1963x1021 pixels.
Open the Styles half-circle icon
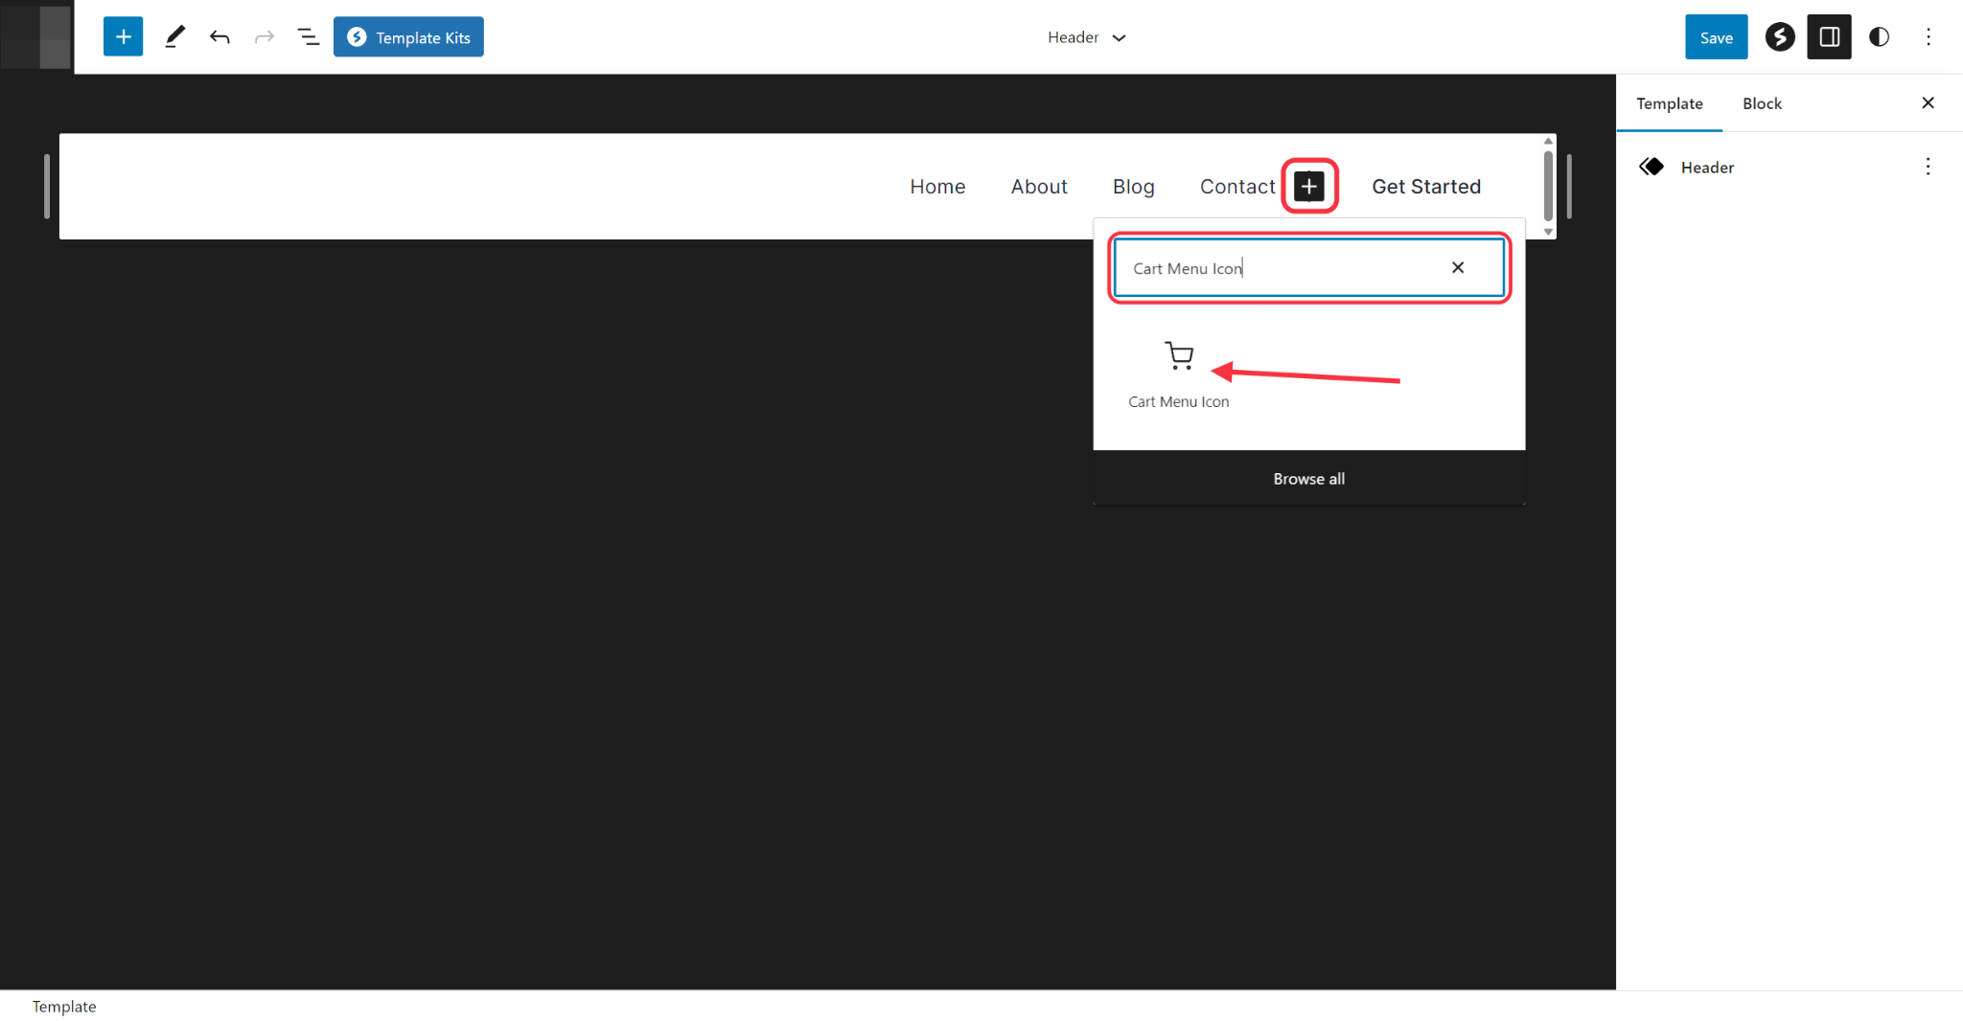pyautogui.click(x=1879, y=36)
